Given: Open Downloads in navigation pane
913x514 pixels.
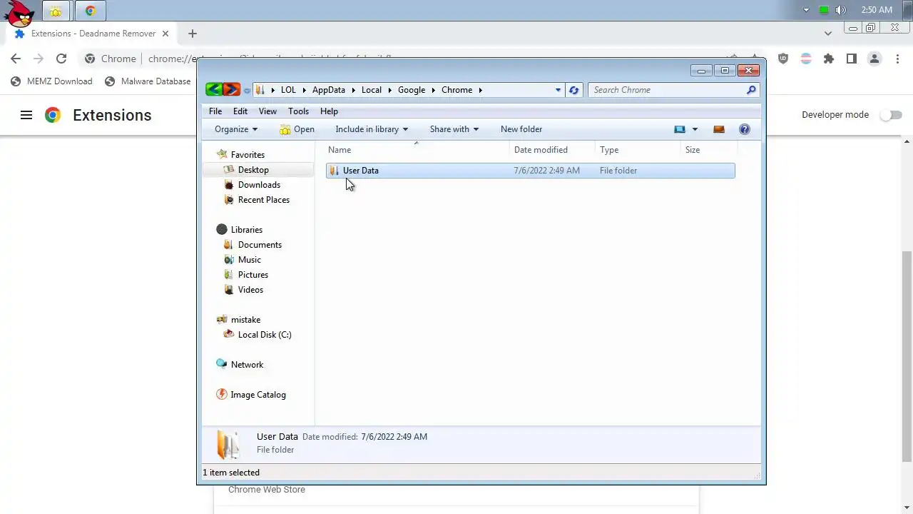Looking at the screenshot, I should tap(259, 185).
